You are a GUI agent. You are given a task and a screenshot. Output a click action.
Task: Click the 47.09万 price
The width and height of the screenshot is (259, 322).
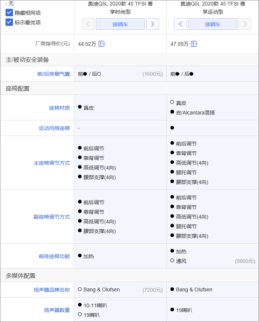(179, 44)
